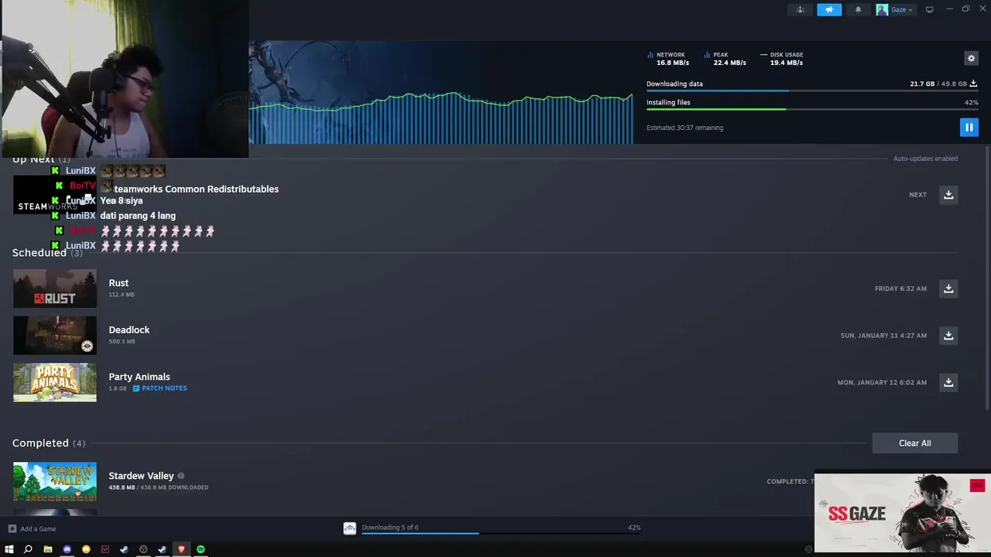Click SUN, JANUARY 11 4:27 AM schedule
Viewport: 991px width, 557px height.
(883, 336)
